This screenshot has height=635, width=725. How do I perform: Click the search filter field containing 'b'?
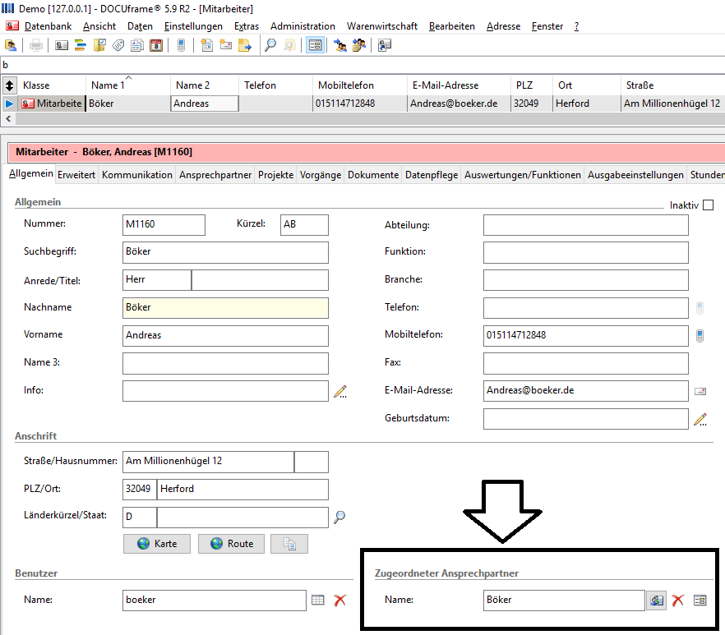pos(362,65)
